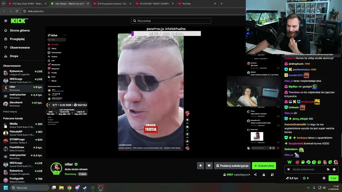
Task: Go back in browser history
Action: pos(4,11)
